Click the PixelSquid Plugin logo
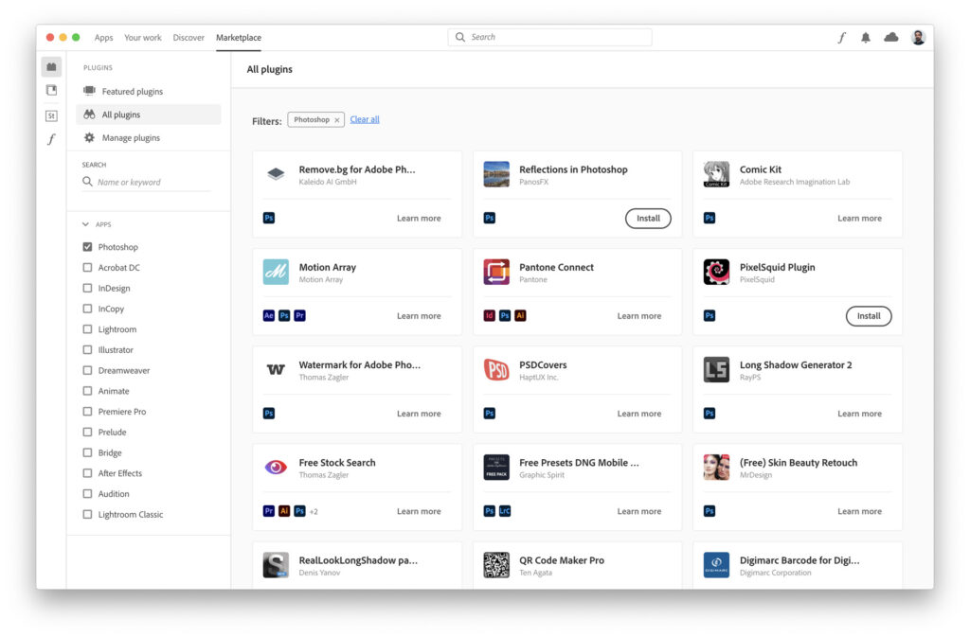 716,272
